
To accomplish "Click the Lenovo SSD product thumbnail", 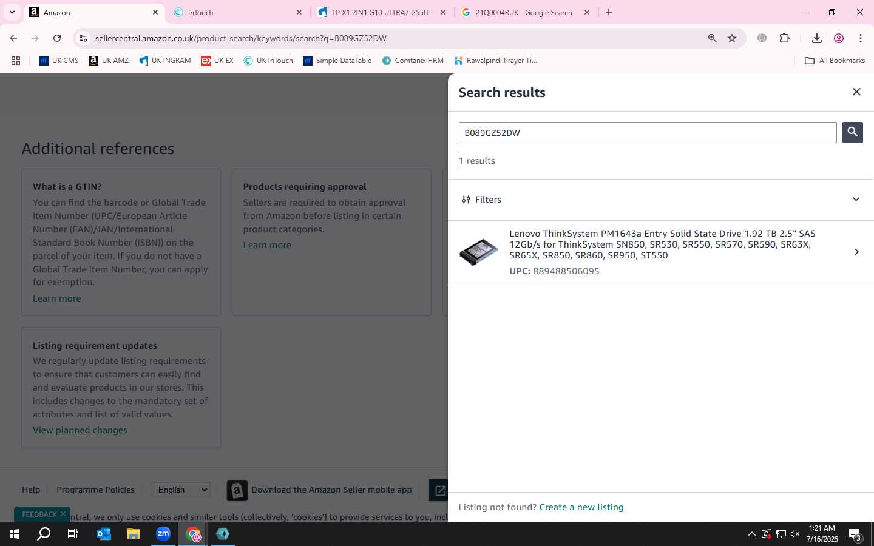I will pyautogui.click(x=478, y=252).
